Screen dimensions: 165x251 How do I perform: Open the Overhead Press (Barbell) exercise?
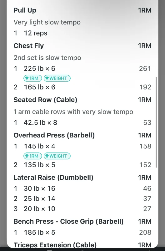(54, 135)
